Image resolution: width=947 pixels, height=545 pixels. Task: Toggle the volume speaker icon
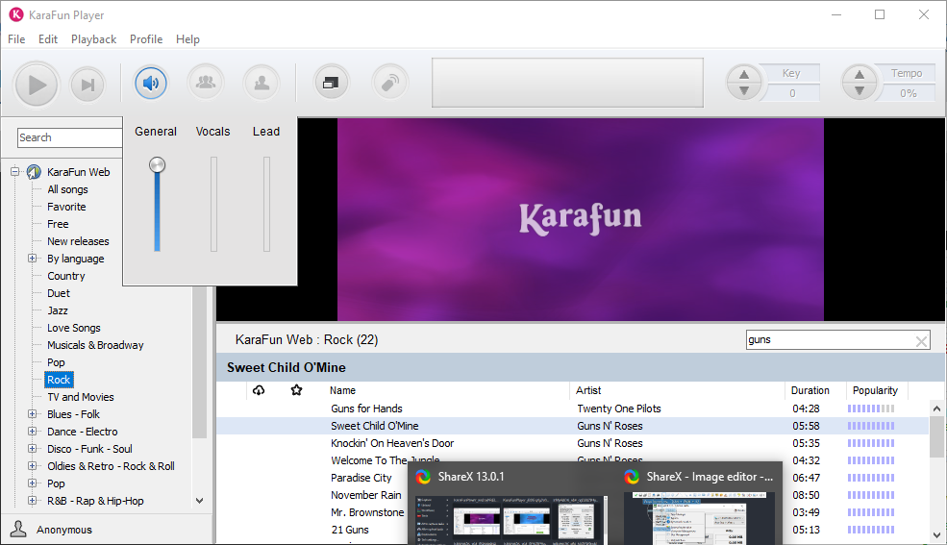tap(151, 83)
